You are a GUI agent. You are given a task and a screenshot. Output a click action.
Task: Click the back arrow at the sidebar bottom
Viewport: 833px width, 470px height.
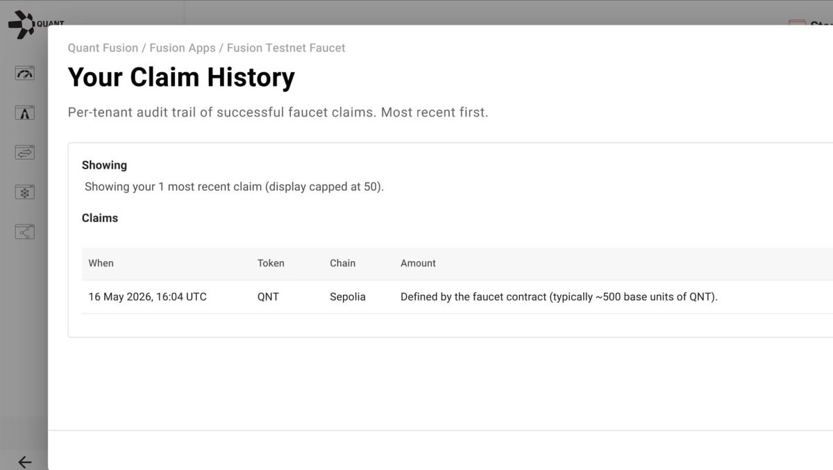(25, 462)
